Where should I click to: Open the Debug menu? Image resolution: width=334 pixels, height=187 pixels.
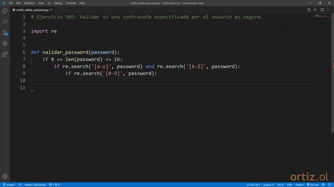(x=58, y=3)
